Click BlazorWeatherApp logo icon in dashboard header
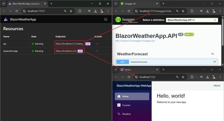Viewport: 224px width, 121px height. click(x=6, y=19)
